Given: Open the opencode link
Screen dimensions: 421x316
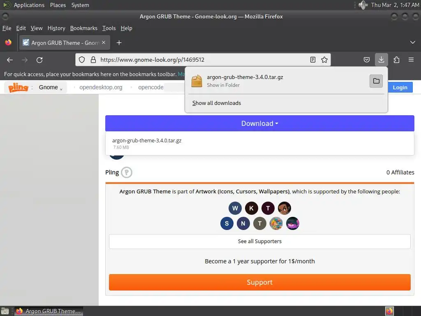Looking at the screenshot, I should point(150,87).
